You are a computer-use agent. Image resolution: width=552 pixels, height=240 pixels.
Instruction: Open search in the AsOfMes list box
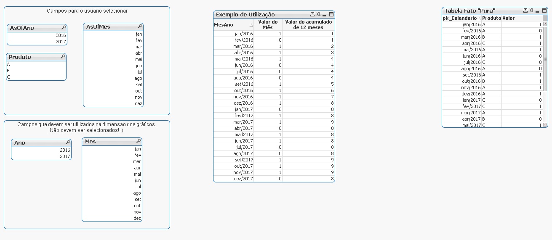tap(140, 26)
